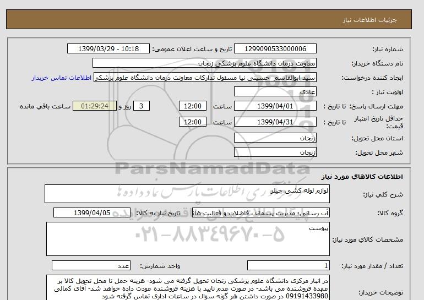Click the response deadline time 12:00 field
424x300 pixels.
click(193, 106)
